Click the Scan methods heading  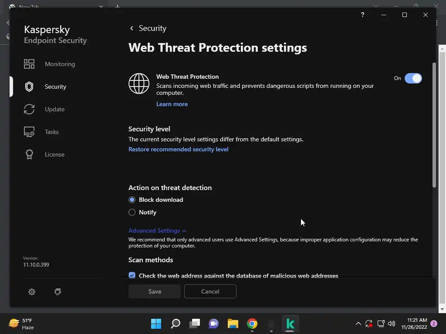[x=150, y=260]
